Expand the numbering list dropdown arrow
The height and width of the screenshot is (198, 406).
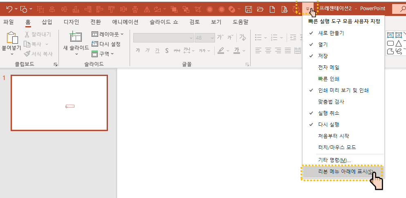281,38
